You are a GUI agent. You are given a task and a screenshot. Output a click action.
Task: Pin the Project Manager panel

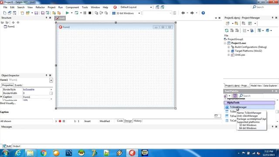272,18
